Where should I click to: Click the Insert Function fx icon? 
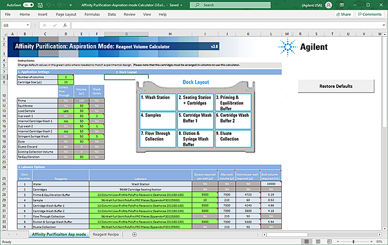(65, 25)
